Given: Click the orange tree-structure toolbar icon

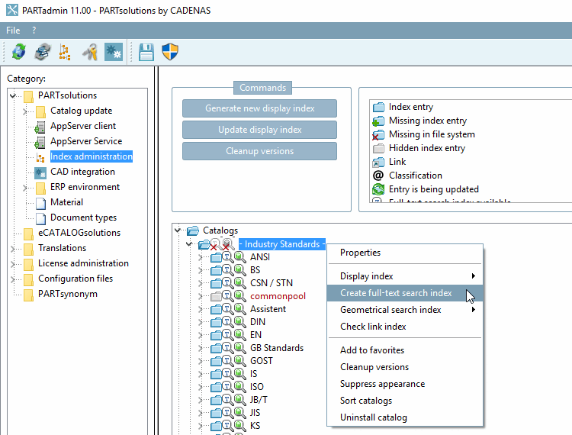Looking at the screenshot, I should (x=66, y=52).
